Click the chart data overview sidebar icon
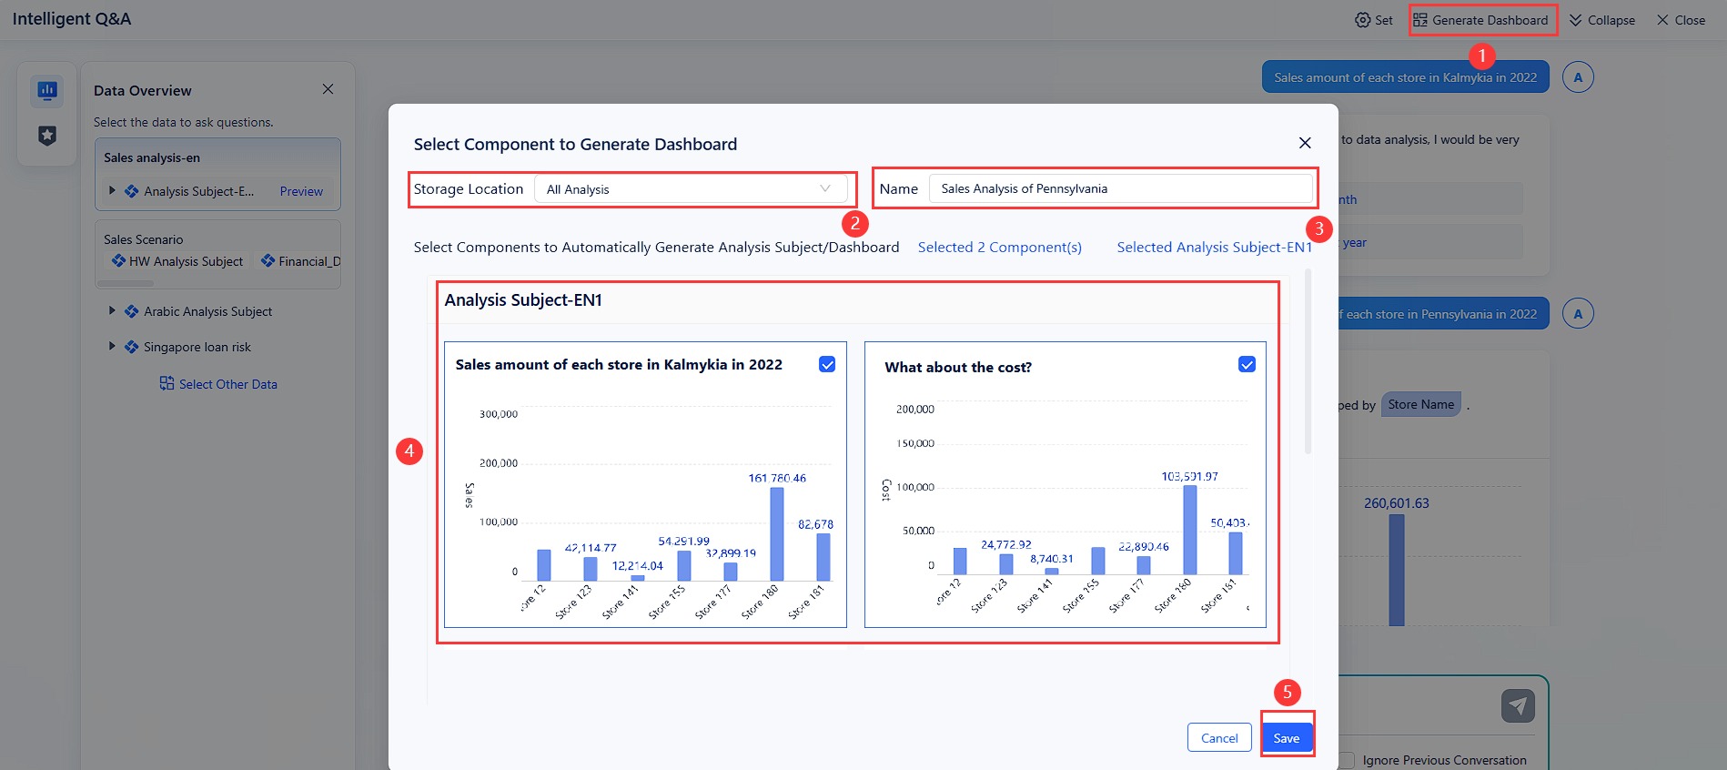This screenshot has height=770, width=1727. [47, 90]
